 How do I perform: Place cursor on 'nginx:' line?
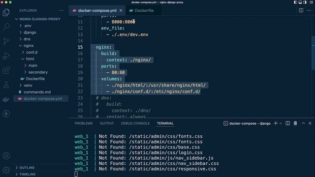[x=103, y=47]
